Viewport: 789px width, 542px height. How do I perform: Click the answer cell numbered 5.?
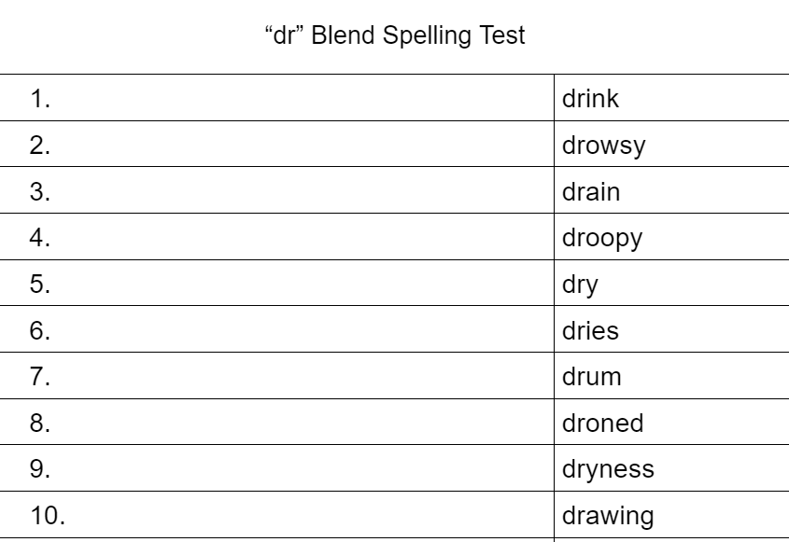click(x=280, y=285)
